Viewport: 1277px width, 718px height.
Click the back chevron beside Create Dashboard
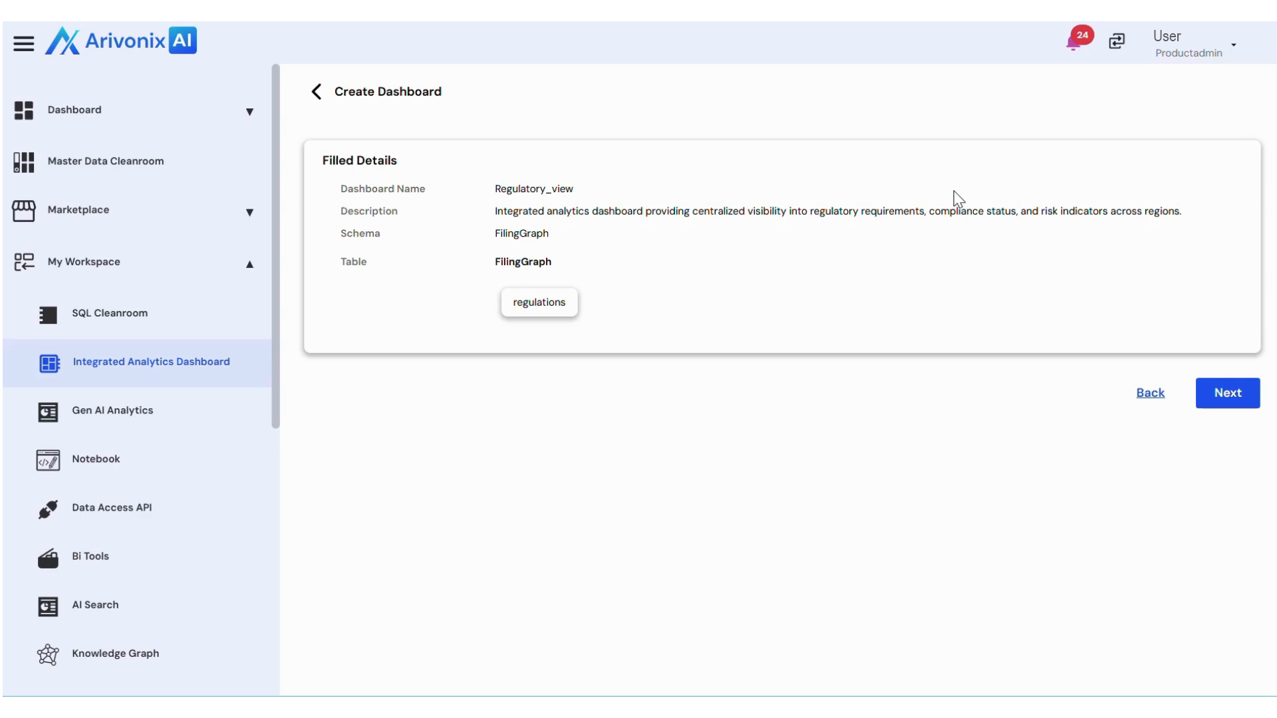[x=317, y=92]
